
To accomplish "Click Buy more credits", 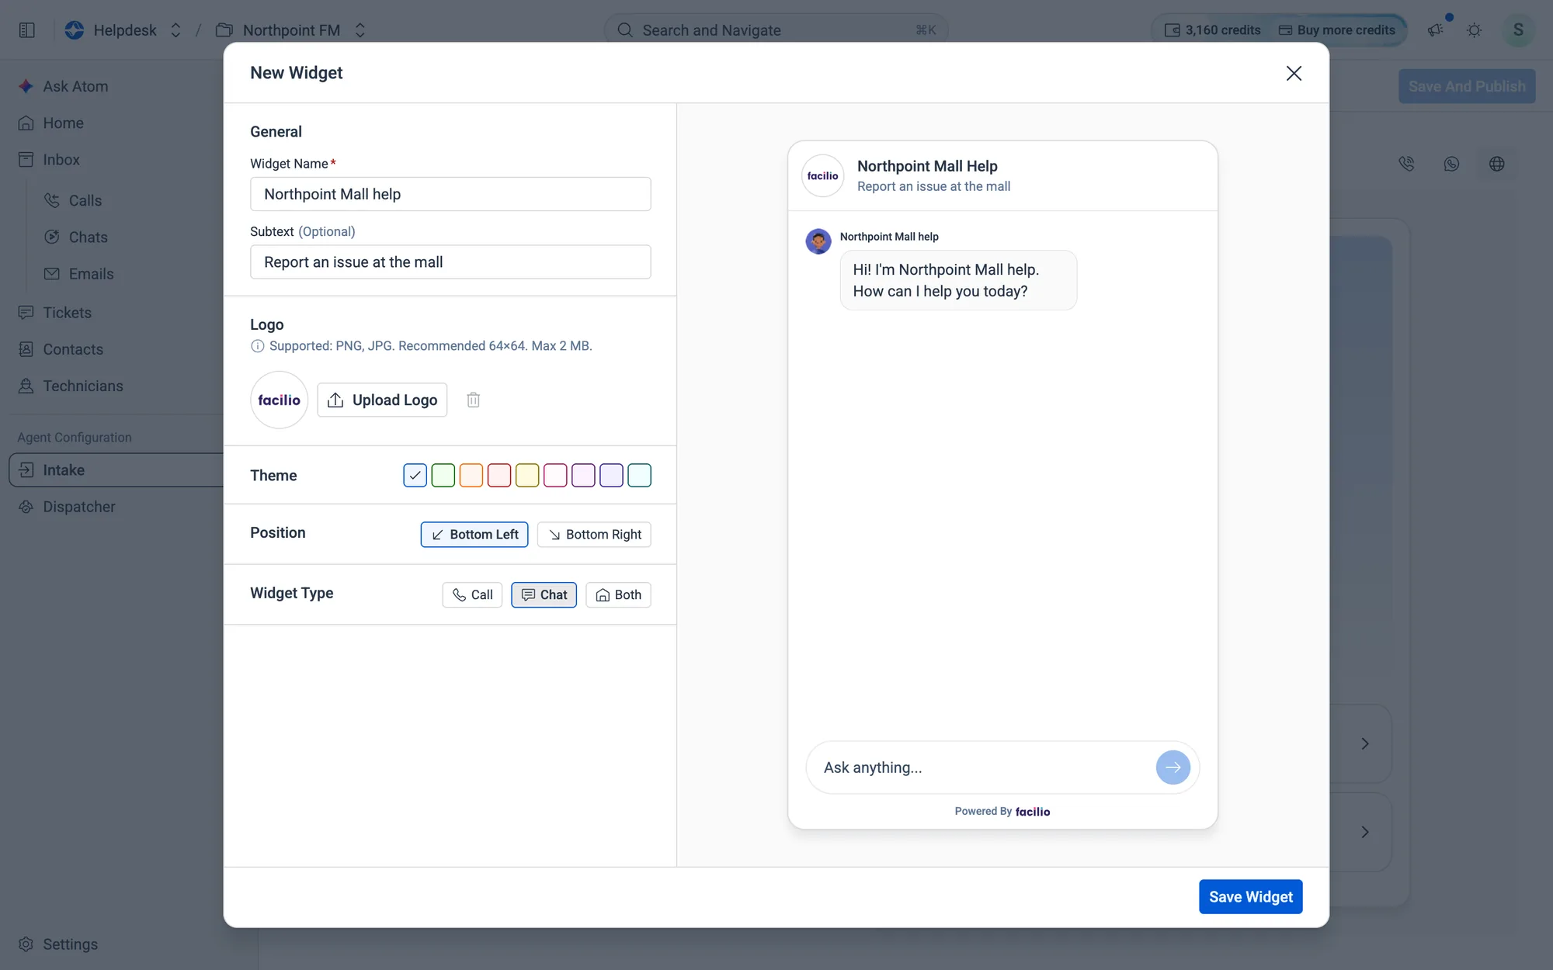I will pos(1337,30).
